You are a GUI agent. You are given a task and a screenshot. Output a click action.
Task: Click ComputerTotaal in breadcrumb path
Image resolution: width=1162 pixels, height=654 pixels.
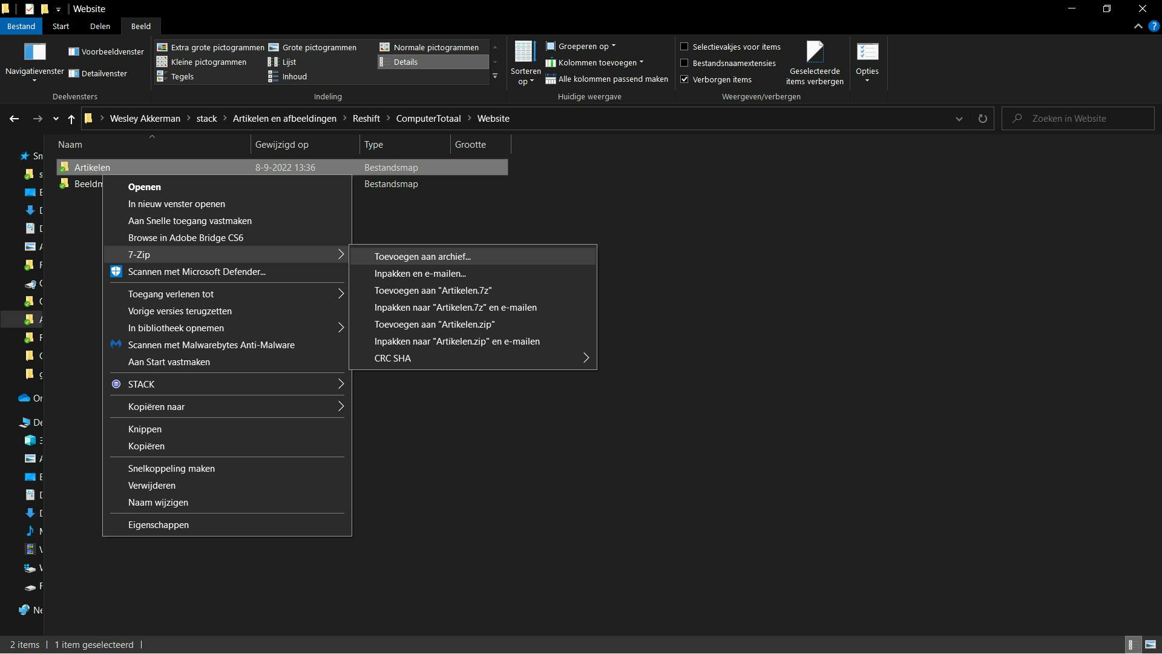click(x=428, y=119)
